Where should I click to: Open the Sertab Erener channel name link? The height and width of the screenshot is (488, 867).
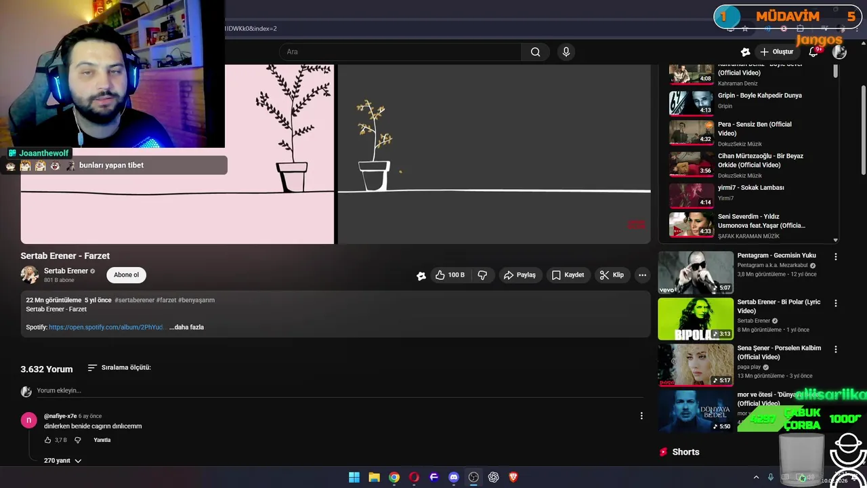[x=66, y=270]
